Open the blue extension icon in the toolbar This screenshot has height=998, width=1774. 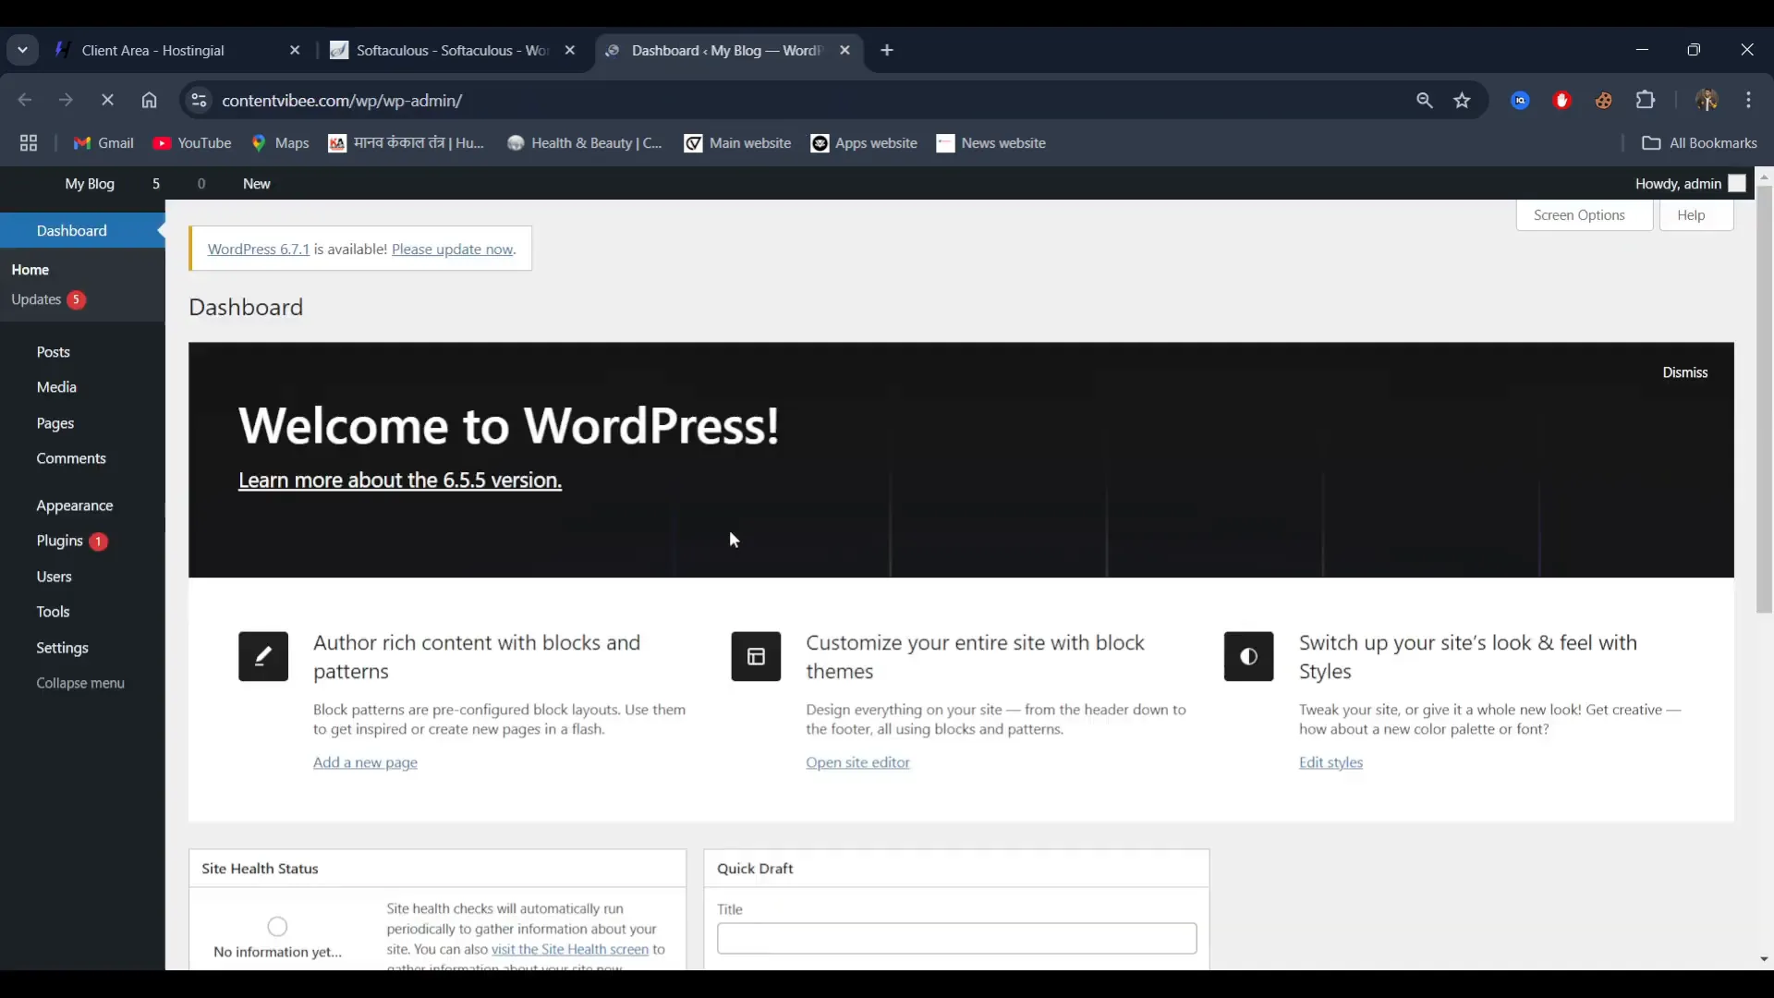1521,101
